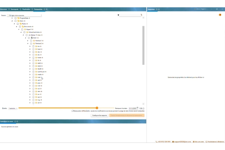Check the box for the home folder
The width and height of the screenshot is (225, 150).
[x=33, y=57]
